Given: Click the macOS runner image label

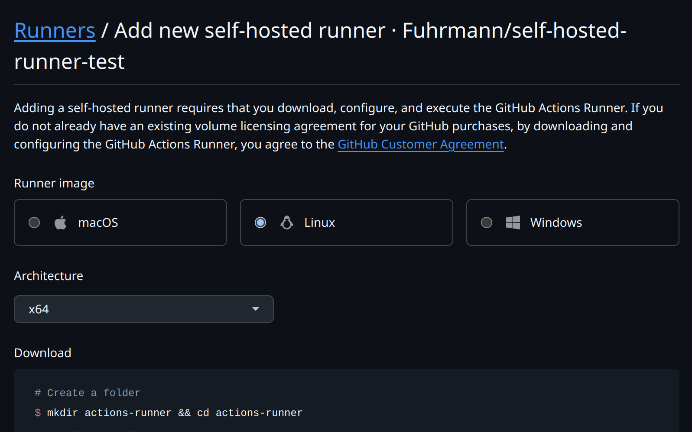Looking at the screenshot, I should (98, 222).
